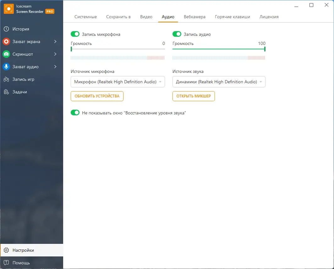Click the Настройки gear icon
The height and width of the screenshot is (269, 334).
[6, 250]
